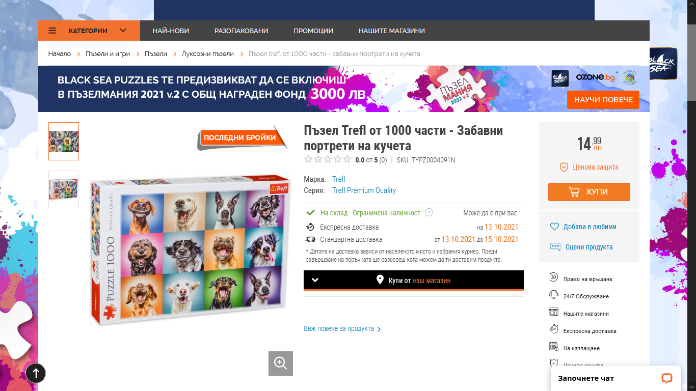Click the orange КУПИ button
The height and width of the screenshot is (391, 696).
(589, 192)
